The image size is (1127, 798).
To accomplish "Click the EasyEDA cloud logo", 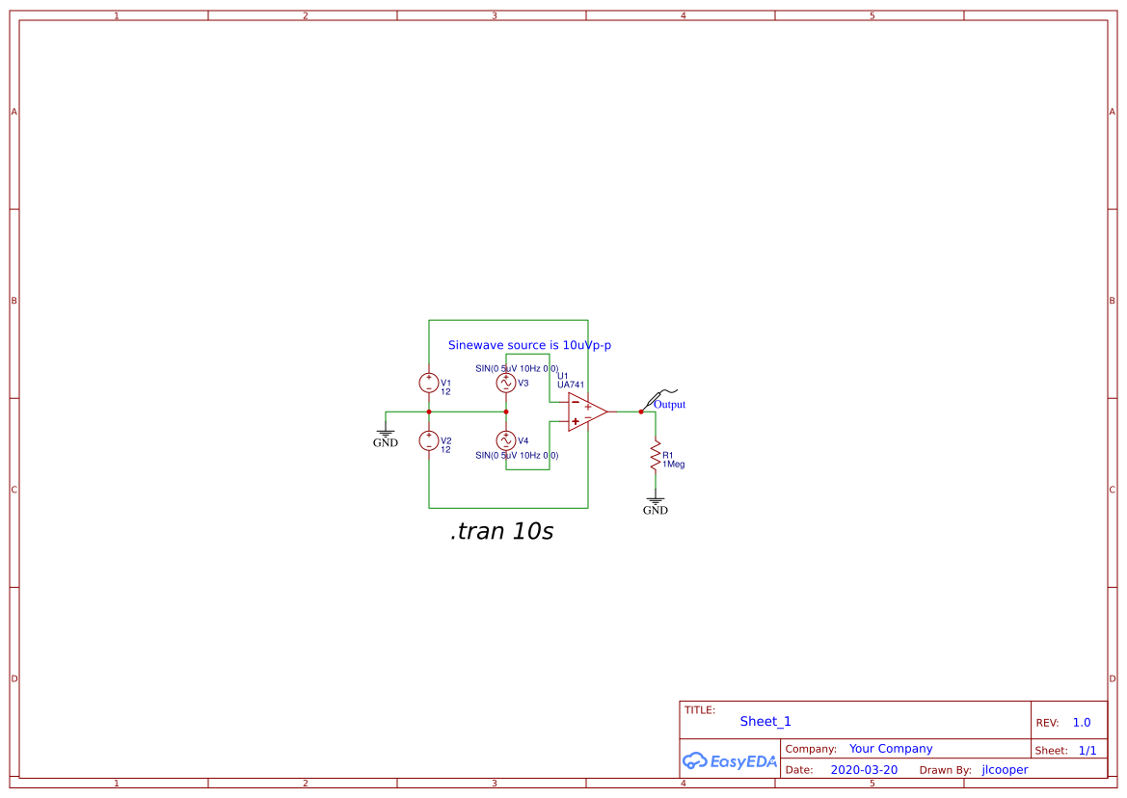I will click(728, 760).
